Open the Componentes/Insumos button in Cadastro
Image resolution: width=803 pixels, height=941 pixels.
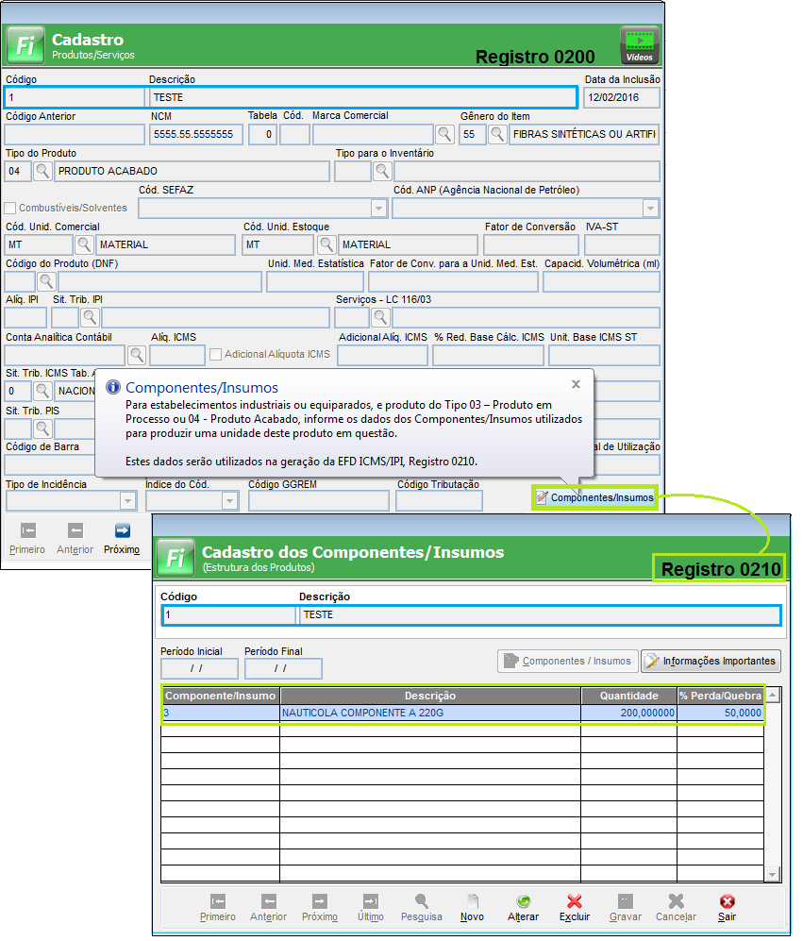click(594, 497)
